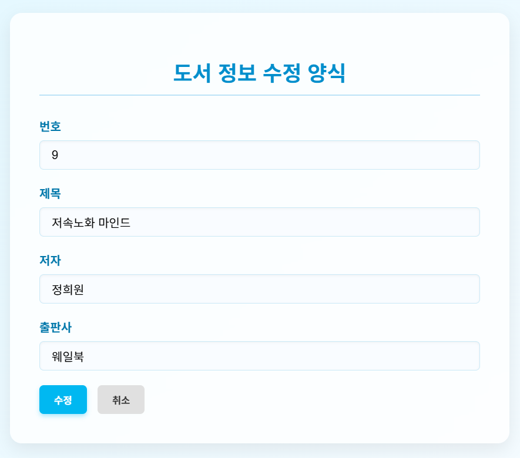Click the 정희원 text in the author field
Viewport: 520px width, 458px height.
(68, 289)
